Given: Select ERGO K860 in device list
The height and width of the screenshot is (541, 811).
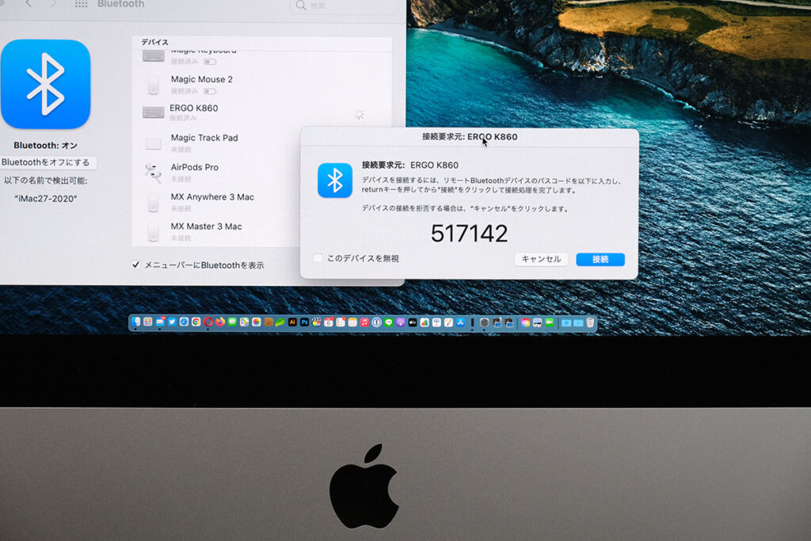Looking at the screenshot, I should pyautogui.click(x=261, y=113).
